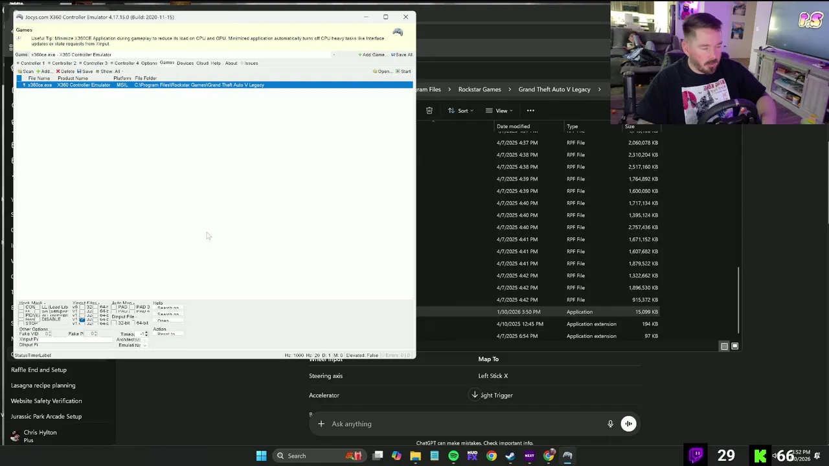Expand chevron after Grand Theft Auto V Legacy breadcrumb
Image resolution: width=829 pixels, height=466 pixels.
click(599, 89)
